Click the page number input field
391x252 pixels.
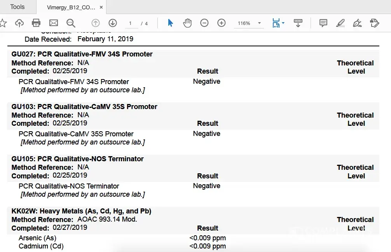click(x=131, y=23)
